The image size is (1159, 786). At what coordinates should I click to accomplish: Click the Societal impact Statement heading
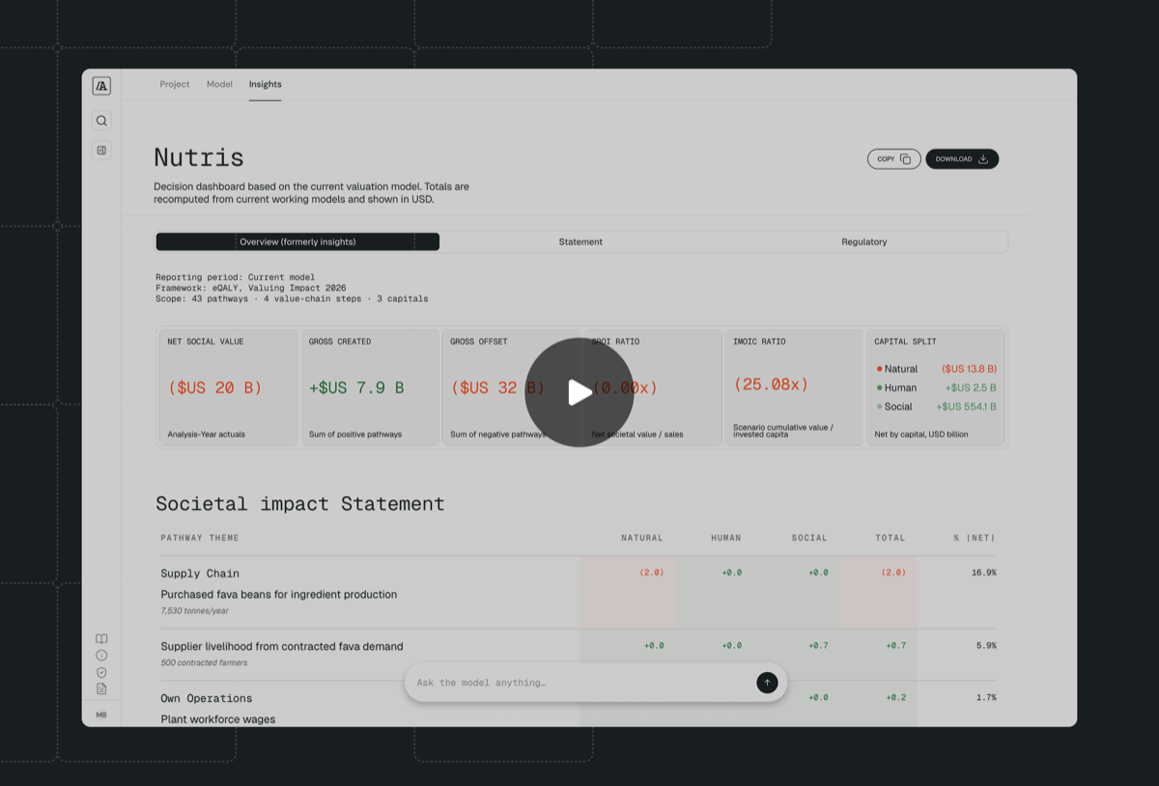pos(300,504)
